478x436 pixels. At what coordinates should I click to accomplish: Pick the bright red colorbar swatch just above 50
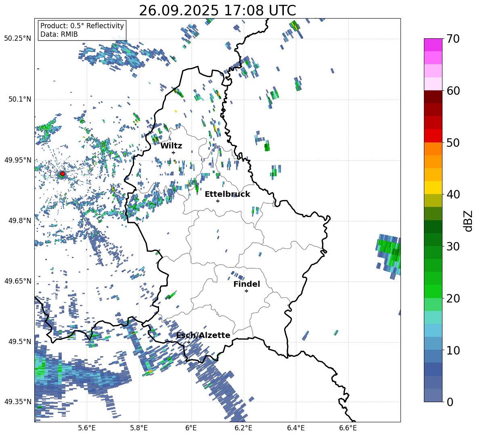[433, 136]
